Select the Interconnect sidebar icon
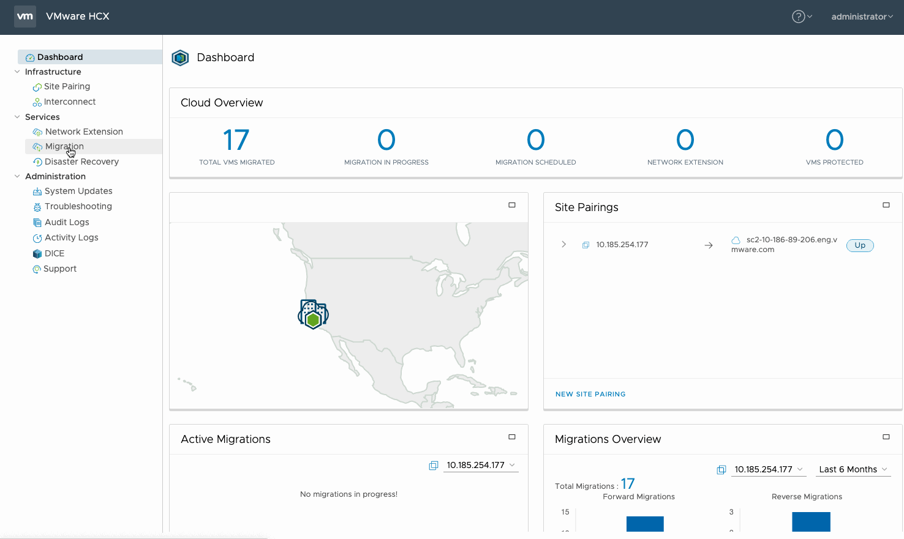This screenshot has height=539, width=904. point(37,102)
